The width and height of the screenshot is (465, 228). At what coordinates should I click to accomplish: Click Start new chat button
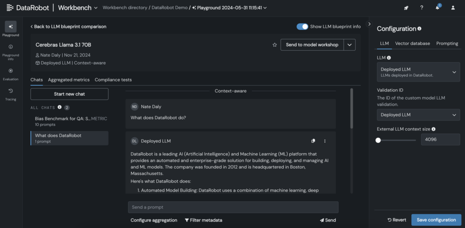pos(69,94)
